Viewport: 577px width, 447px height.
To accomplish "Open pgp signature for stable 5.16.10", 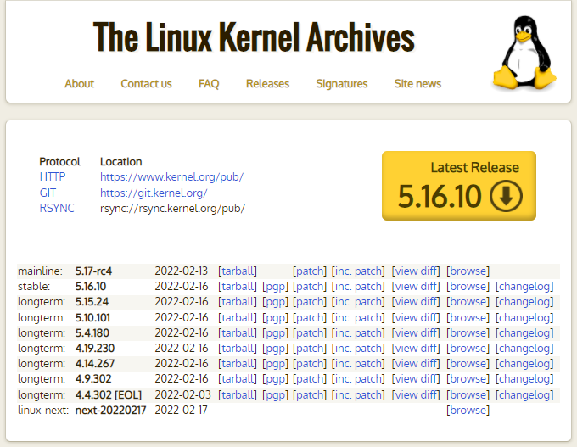I will pyautogui.click(x=275, y=286).
